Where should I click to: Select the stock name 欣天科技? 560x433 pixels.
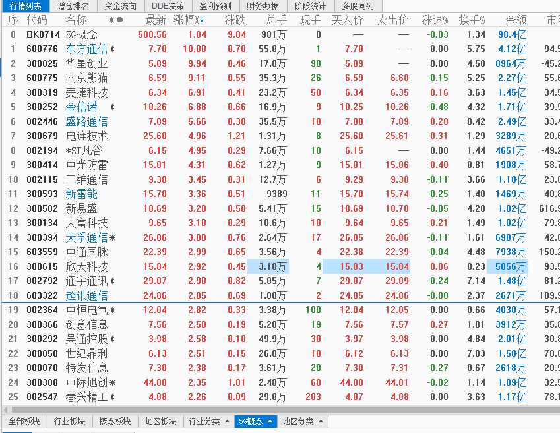[x=87, y=267]
